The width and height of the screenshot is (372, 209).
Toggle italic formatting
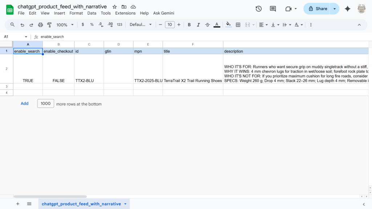[x=198, y=25]
